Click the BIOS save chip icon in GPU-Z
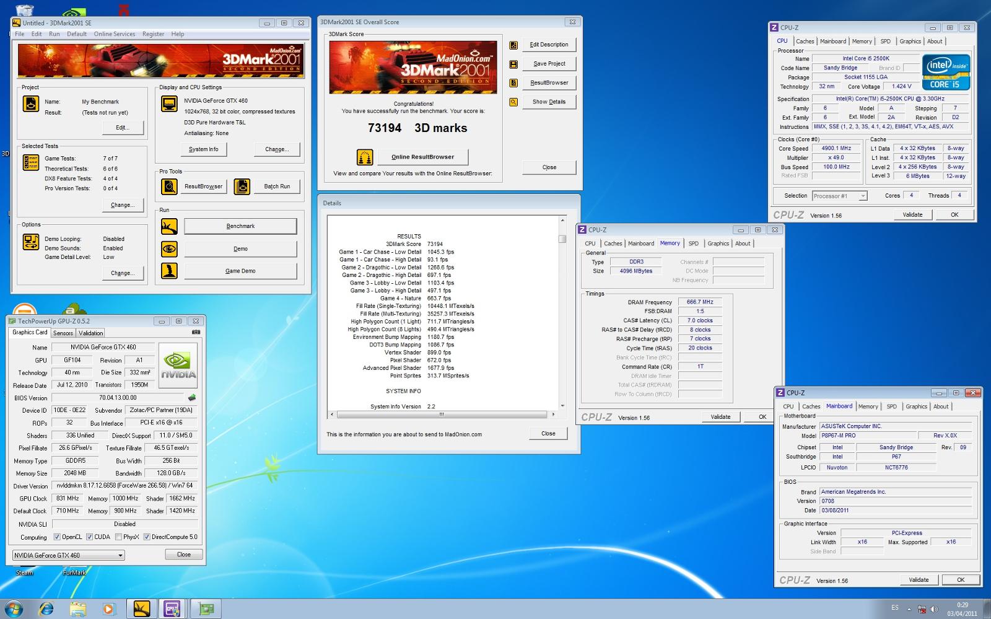This screenshot has height=619, width=991. tap(192, 398)
